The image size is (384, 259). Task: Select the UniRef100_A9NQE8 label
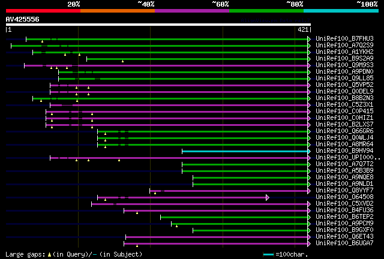pyautogui.click(x=344, y=177)
